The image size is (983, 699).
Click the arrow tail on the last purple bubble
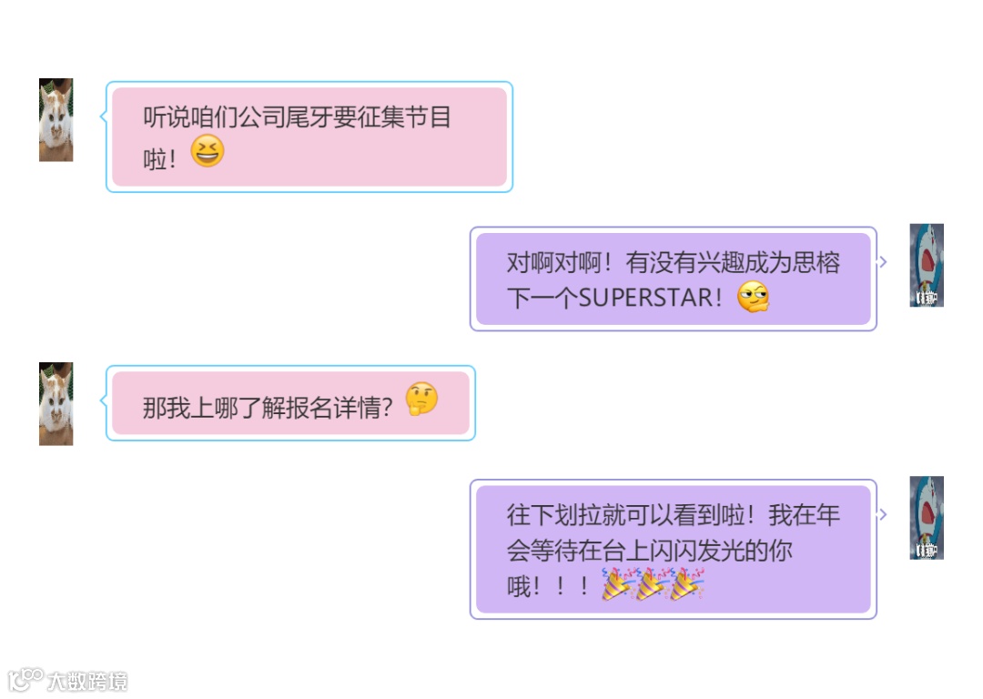pyautogui.click(x=883, y=514)
